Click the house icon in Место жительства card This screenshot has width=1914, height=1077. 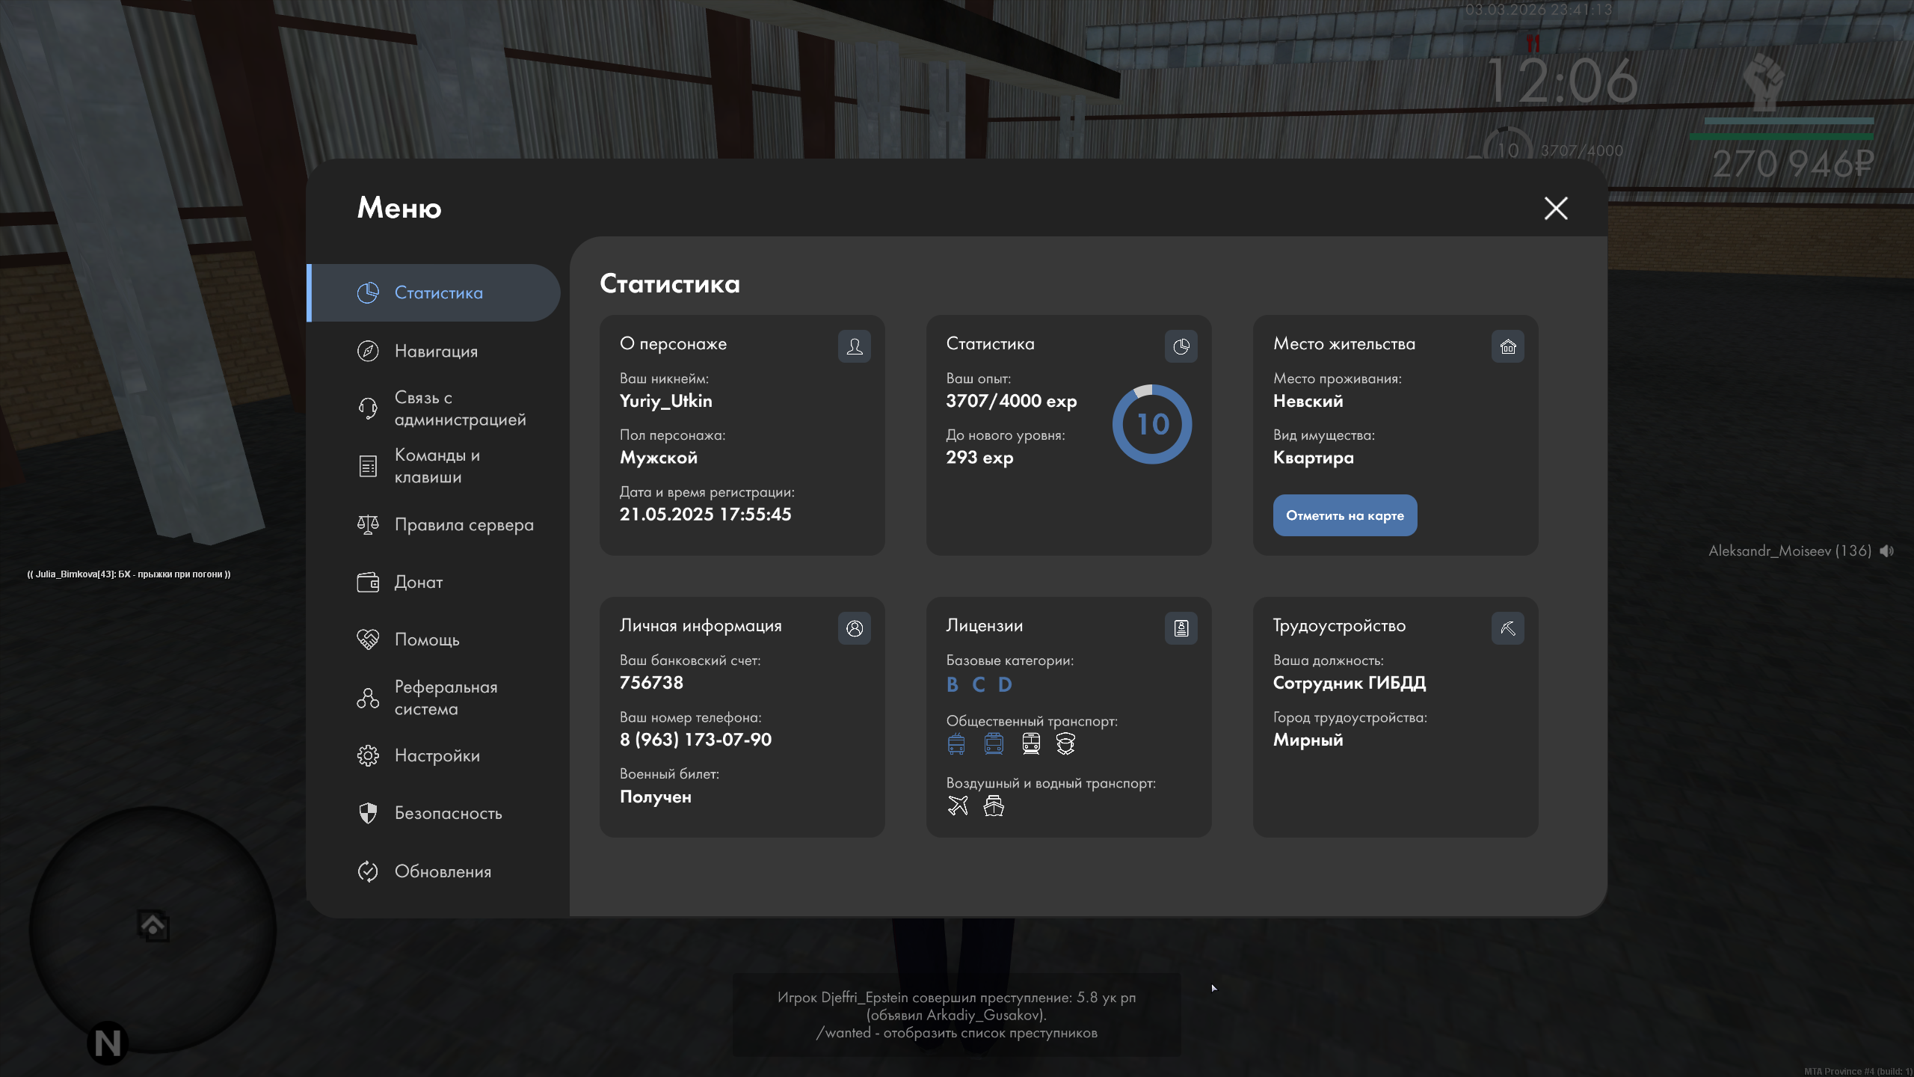(x=1507, y=346)
